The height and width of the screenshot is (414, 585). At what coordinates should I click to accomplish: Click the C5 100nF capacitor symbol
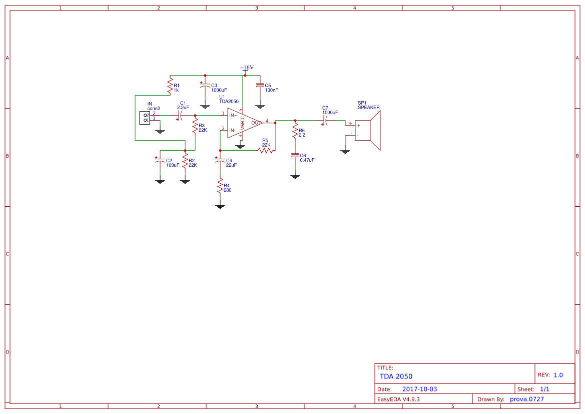point(260,85)
